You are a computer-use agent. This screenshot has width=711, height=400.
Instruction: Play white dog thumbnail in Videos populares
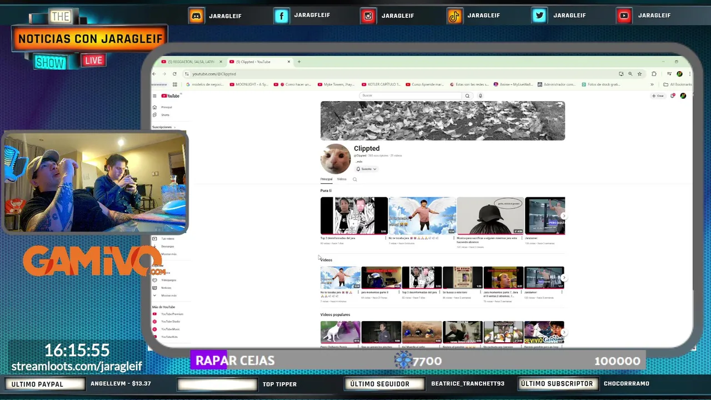341,332
